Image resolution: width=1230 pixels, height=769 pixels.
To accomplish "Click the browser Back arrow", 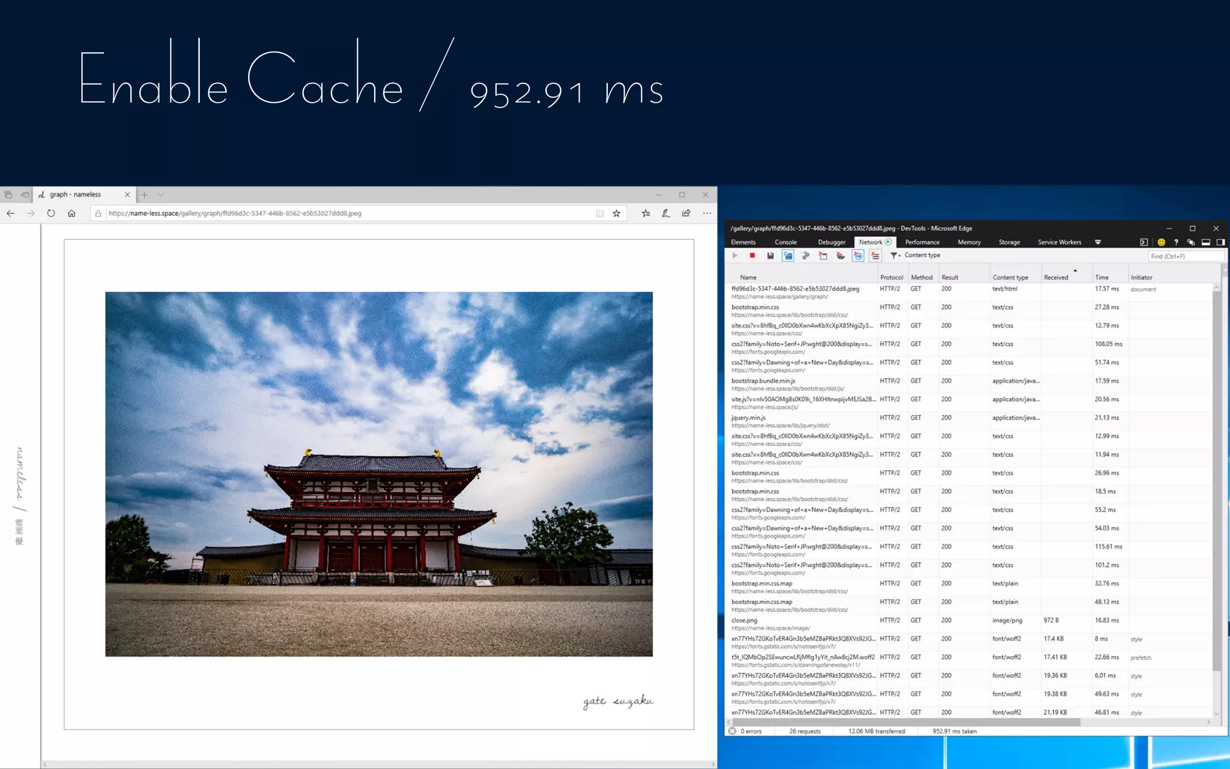I will click(x=11, y=213).
